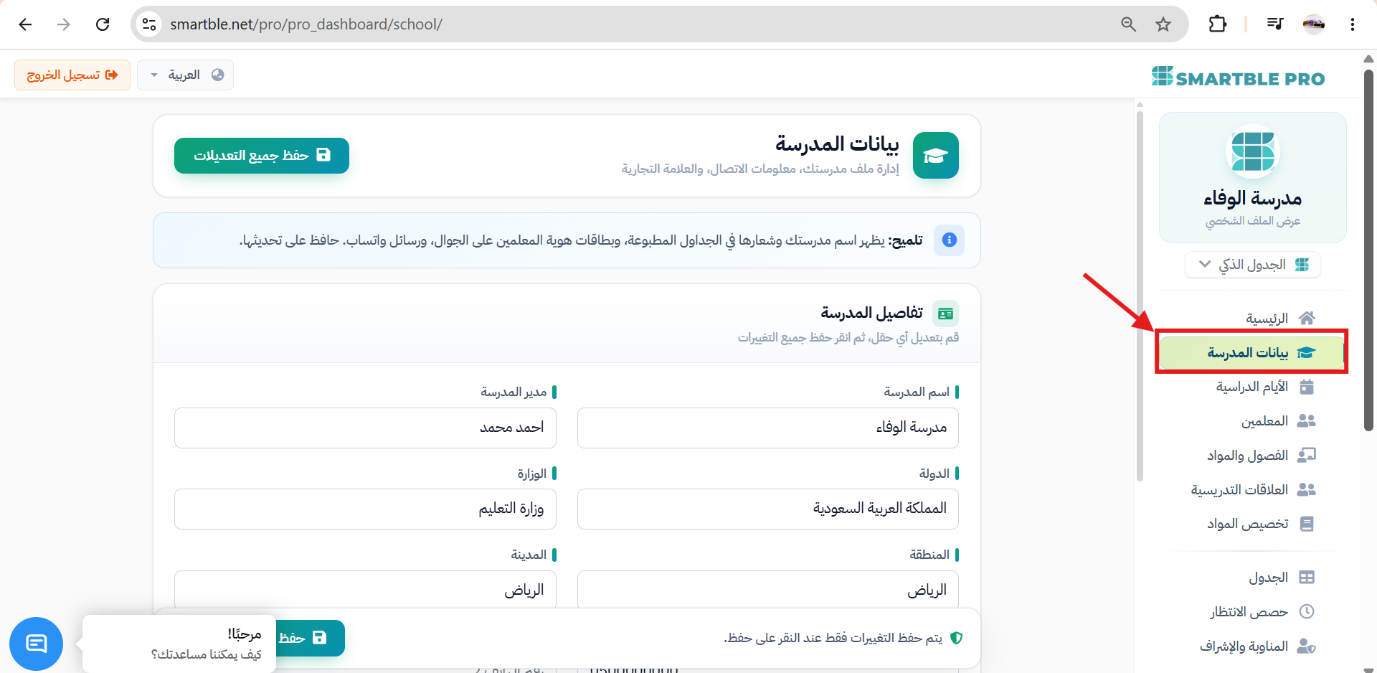Open the chat support bubble icon
This screenshot has width=1377, height=673.
point(36,644)
